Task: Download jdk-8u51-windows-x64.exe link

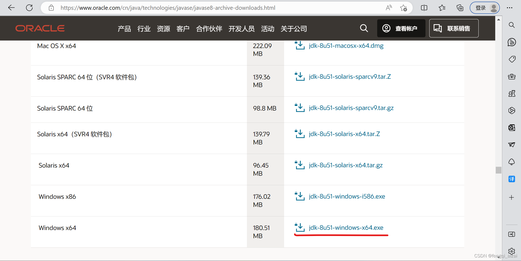Action: click(x=346, y=228)
